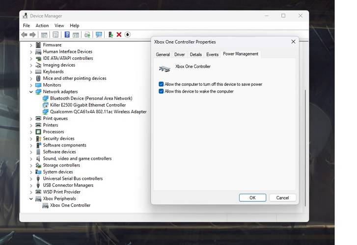Open the Action menu
The width and height of the screenshot is (357, 245).
click(42, 25)
